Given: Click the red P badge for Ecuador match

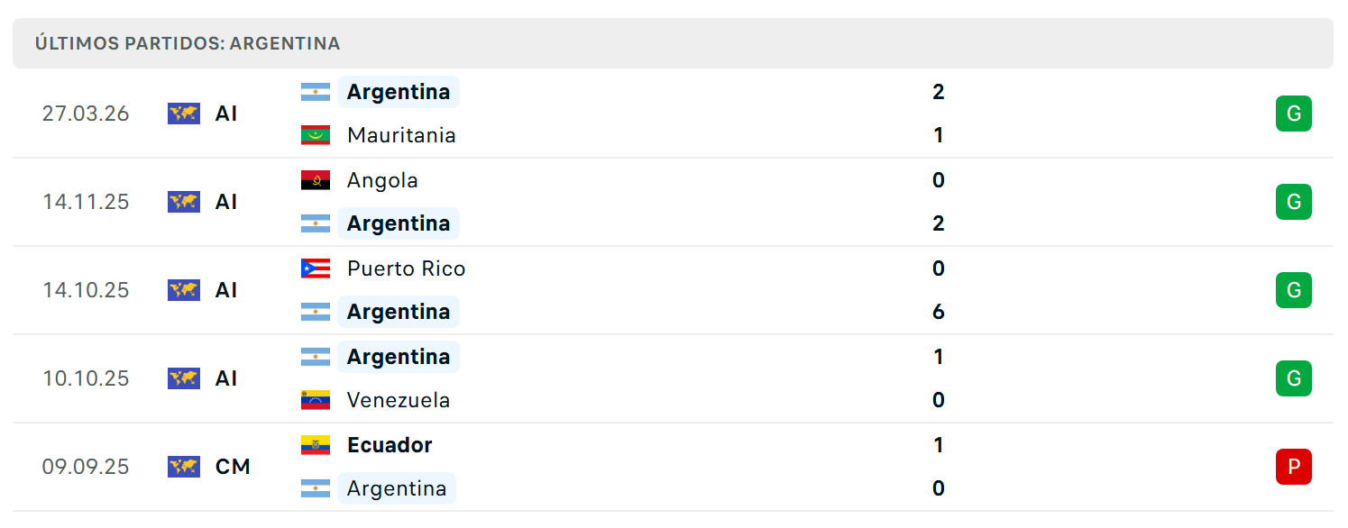Looking at the screenshot, I should pos(1294,467).
